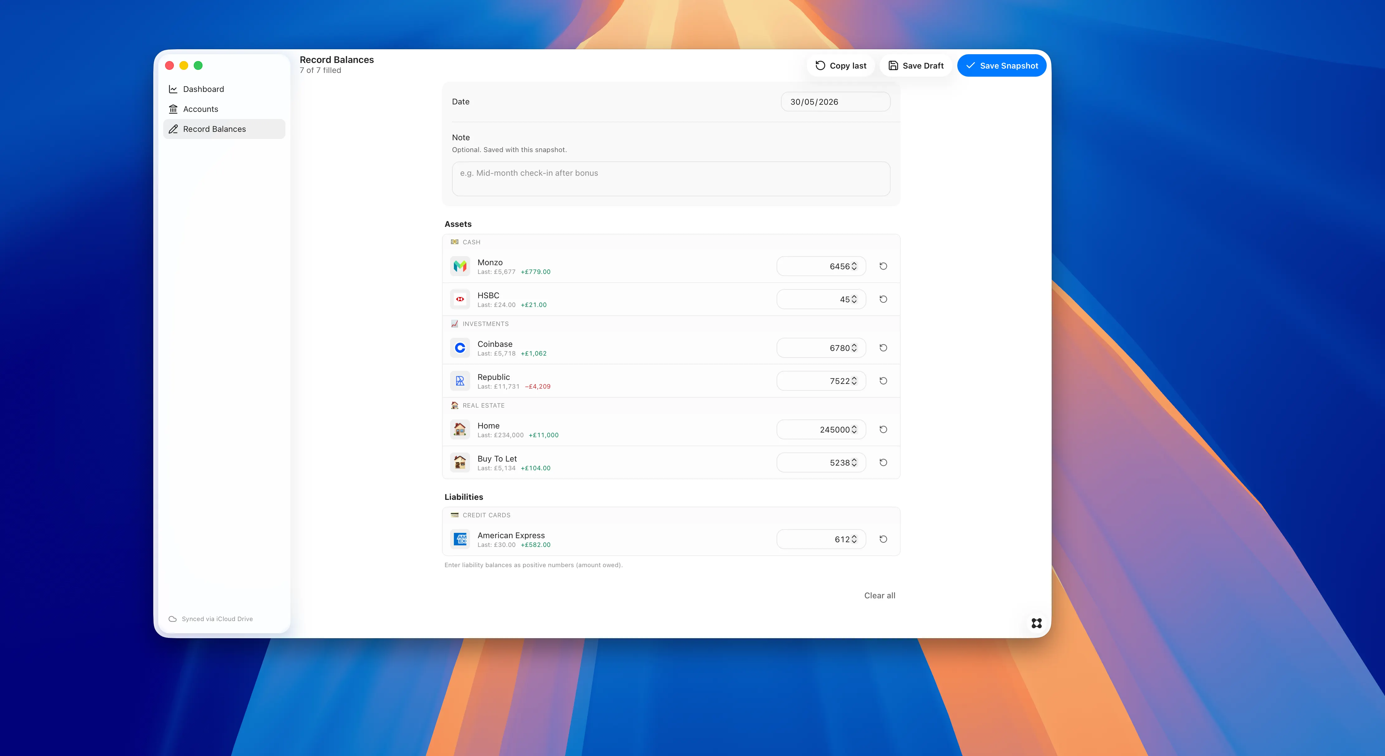Click the Buy To Let house icon
This screenshot has width=1385, height=756.
coord(460,462)
